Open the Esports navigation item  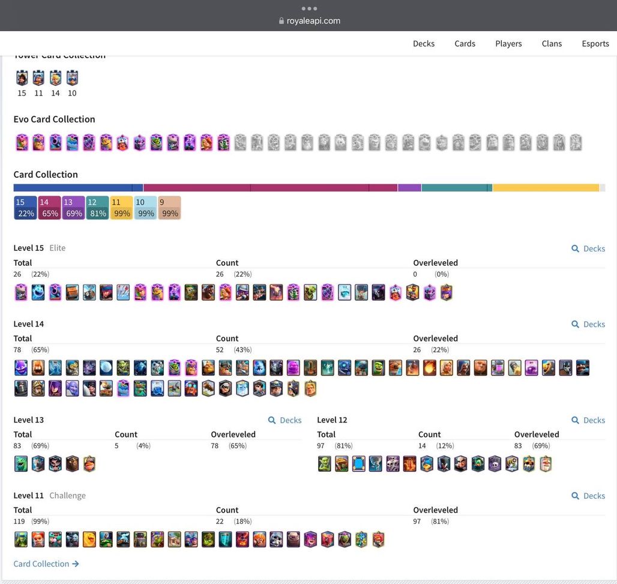coord(595,43)
